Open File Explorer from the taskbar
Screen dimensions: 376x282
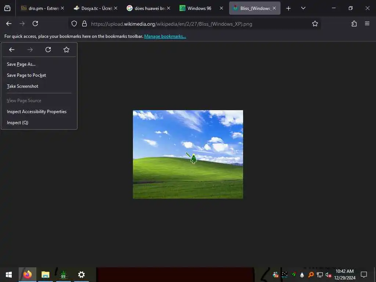[45, 275]
